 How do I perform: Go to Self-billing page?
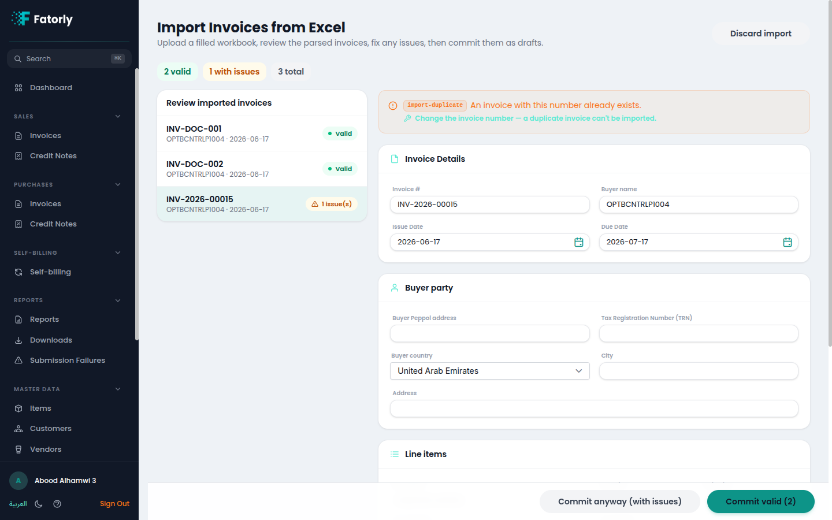pos(69,272)
